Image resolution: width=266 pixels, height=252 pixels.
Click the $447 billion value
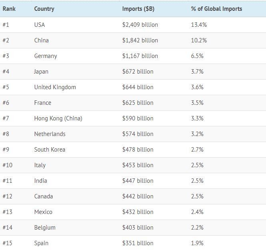click(x=138, y=181)
